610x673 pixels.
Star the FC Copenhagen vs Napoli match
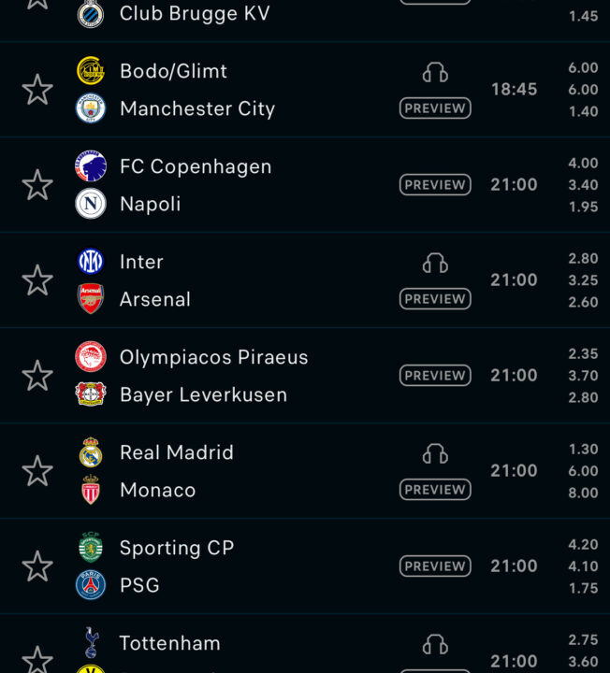(37, 185)
